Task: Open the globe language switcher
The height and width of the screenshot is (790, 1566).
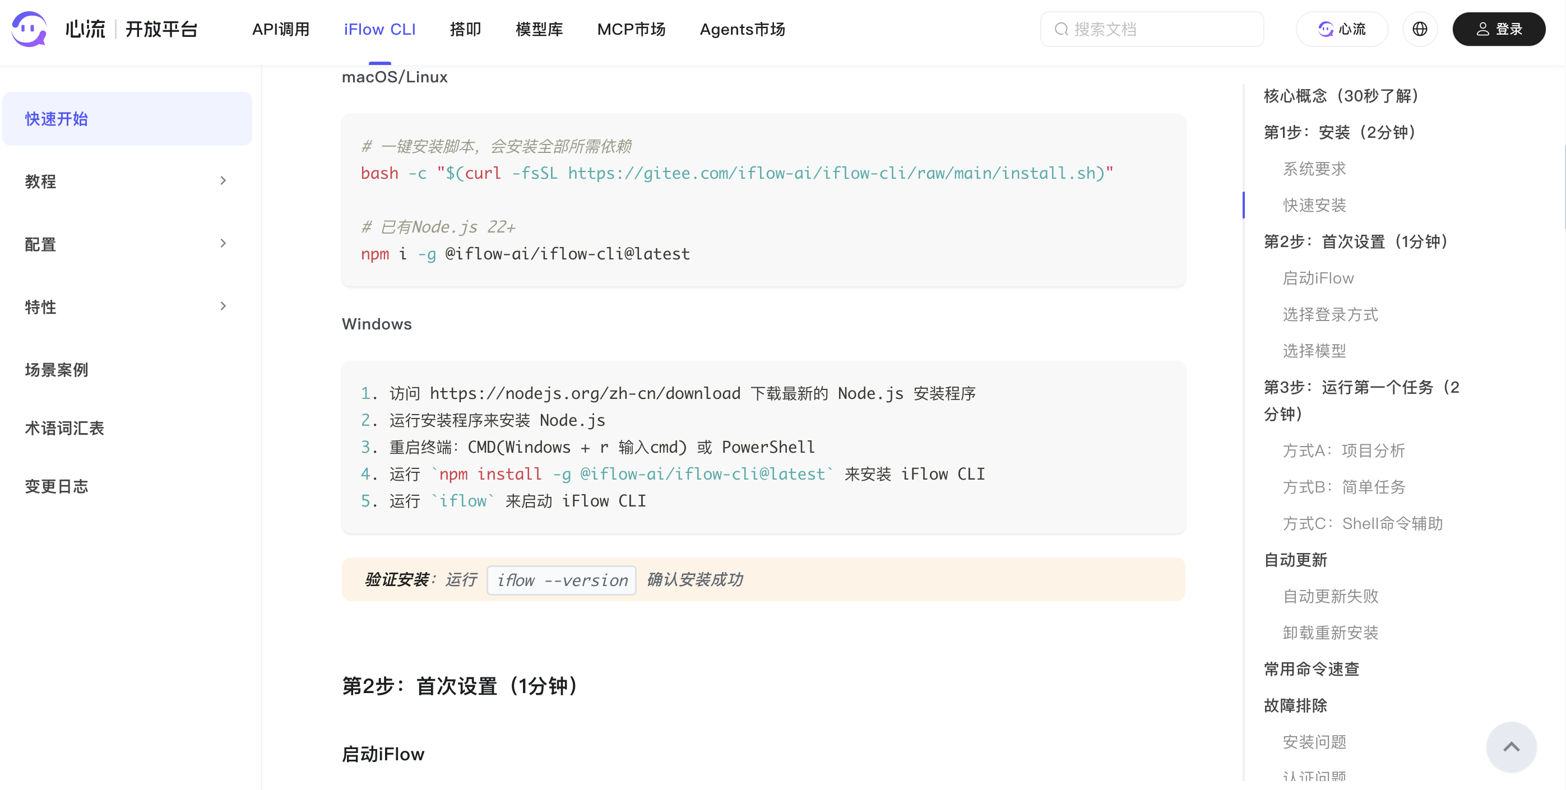Action: 1420,29
